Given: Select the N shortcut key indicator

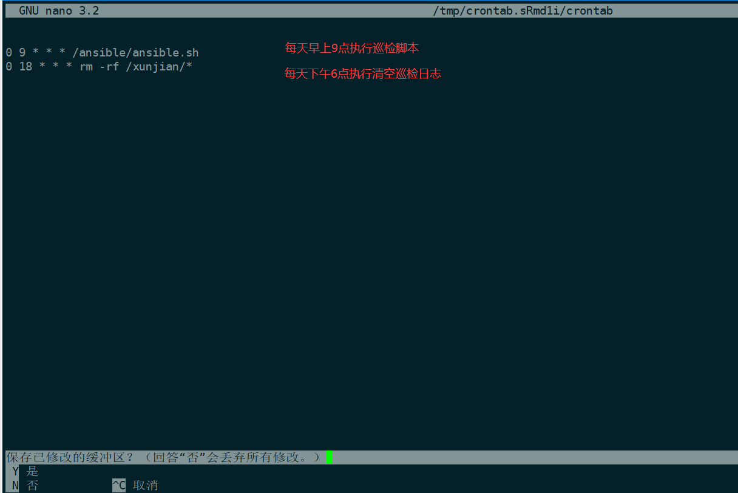Looking at the screenshot, I should click(x=15, y=485).
